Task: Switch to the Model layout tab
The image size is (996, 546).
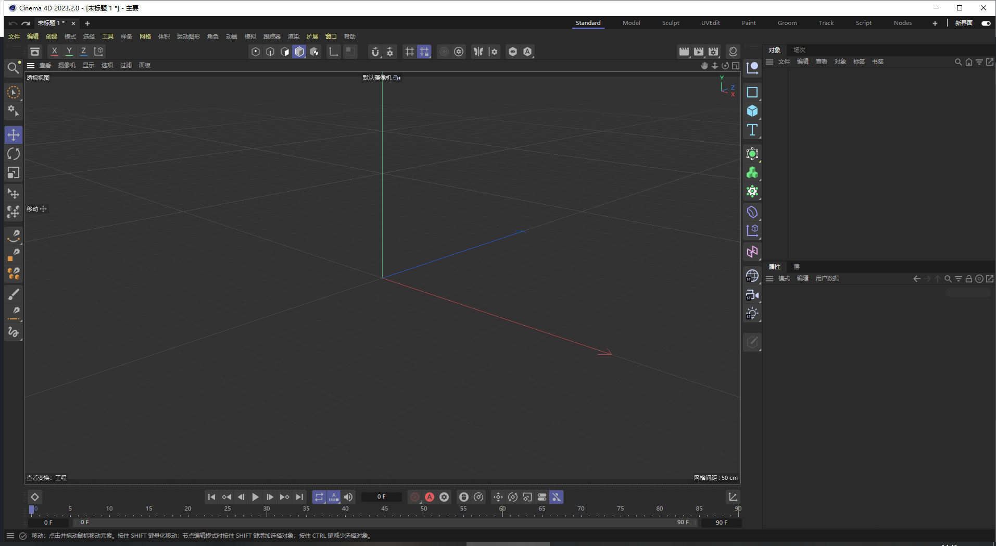Action: 631,23
